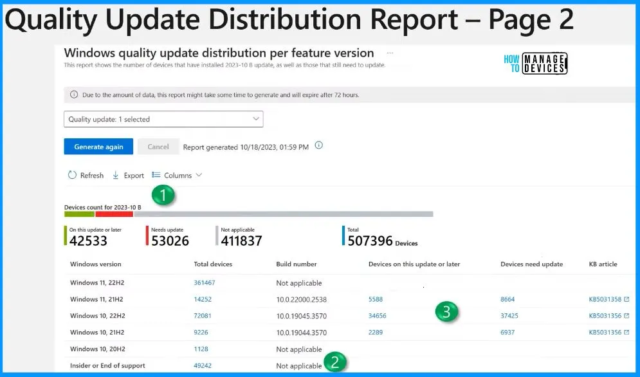Viewport: 640px width, 377px height.
Task: Click the greyed Cancel button
Action: click(158, 147)
